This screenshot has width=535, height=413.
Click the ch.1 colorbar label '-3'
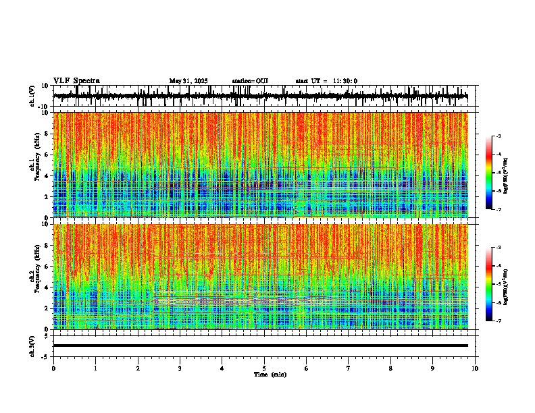click(499, 136)
